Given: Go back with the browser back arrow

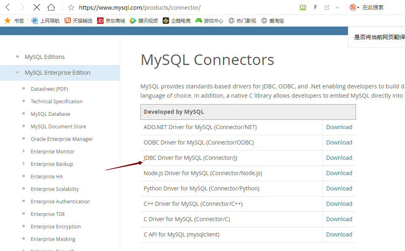Looking at the screenshot, I should [8, 7].
